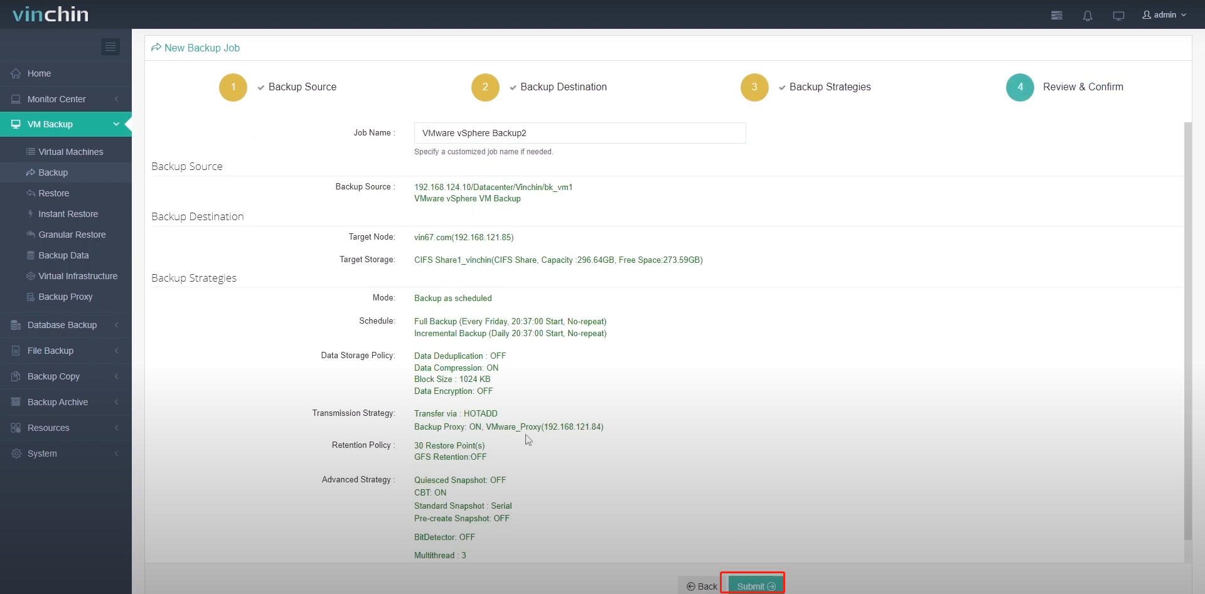
Task: Click the Resources icon
Action: [x=16, y=428]
